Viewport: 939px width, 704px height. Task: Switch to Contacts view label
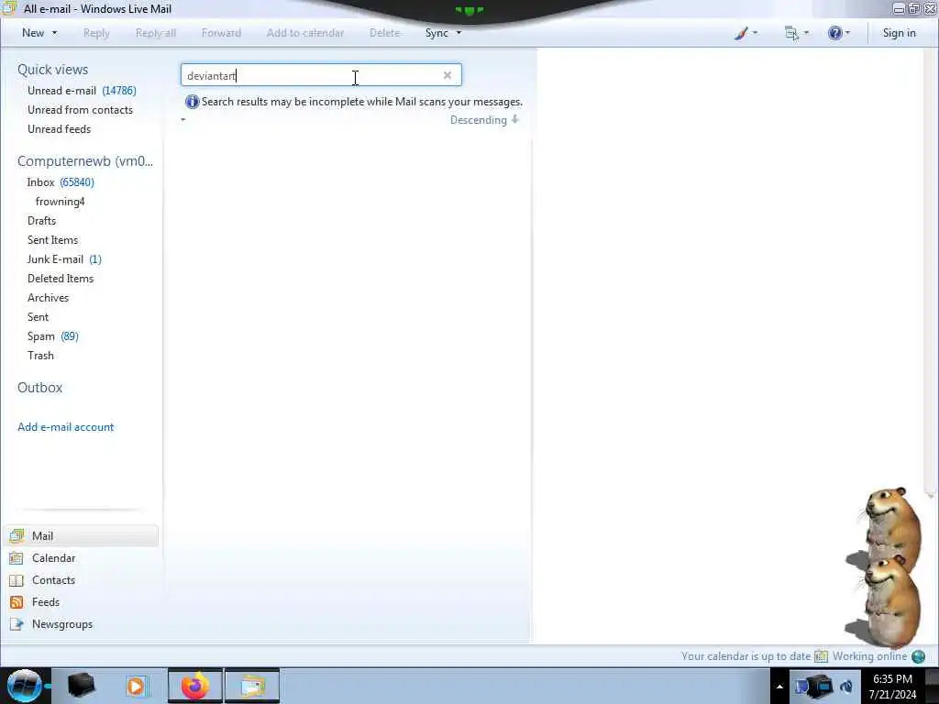pos(54,580)
